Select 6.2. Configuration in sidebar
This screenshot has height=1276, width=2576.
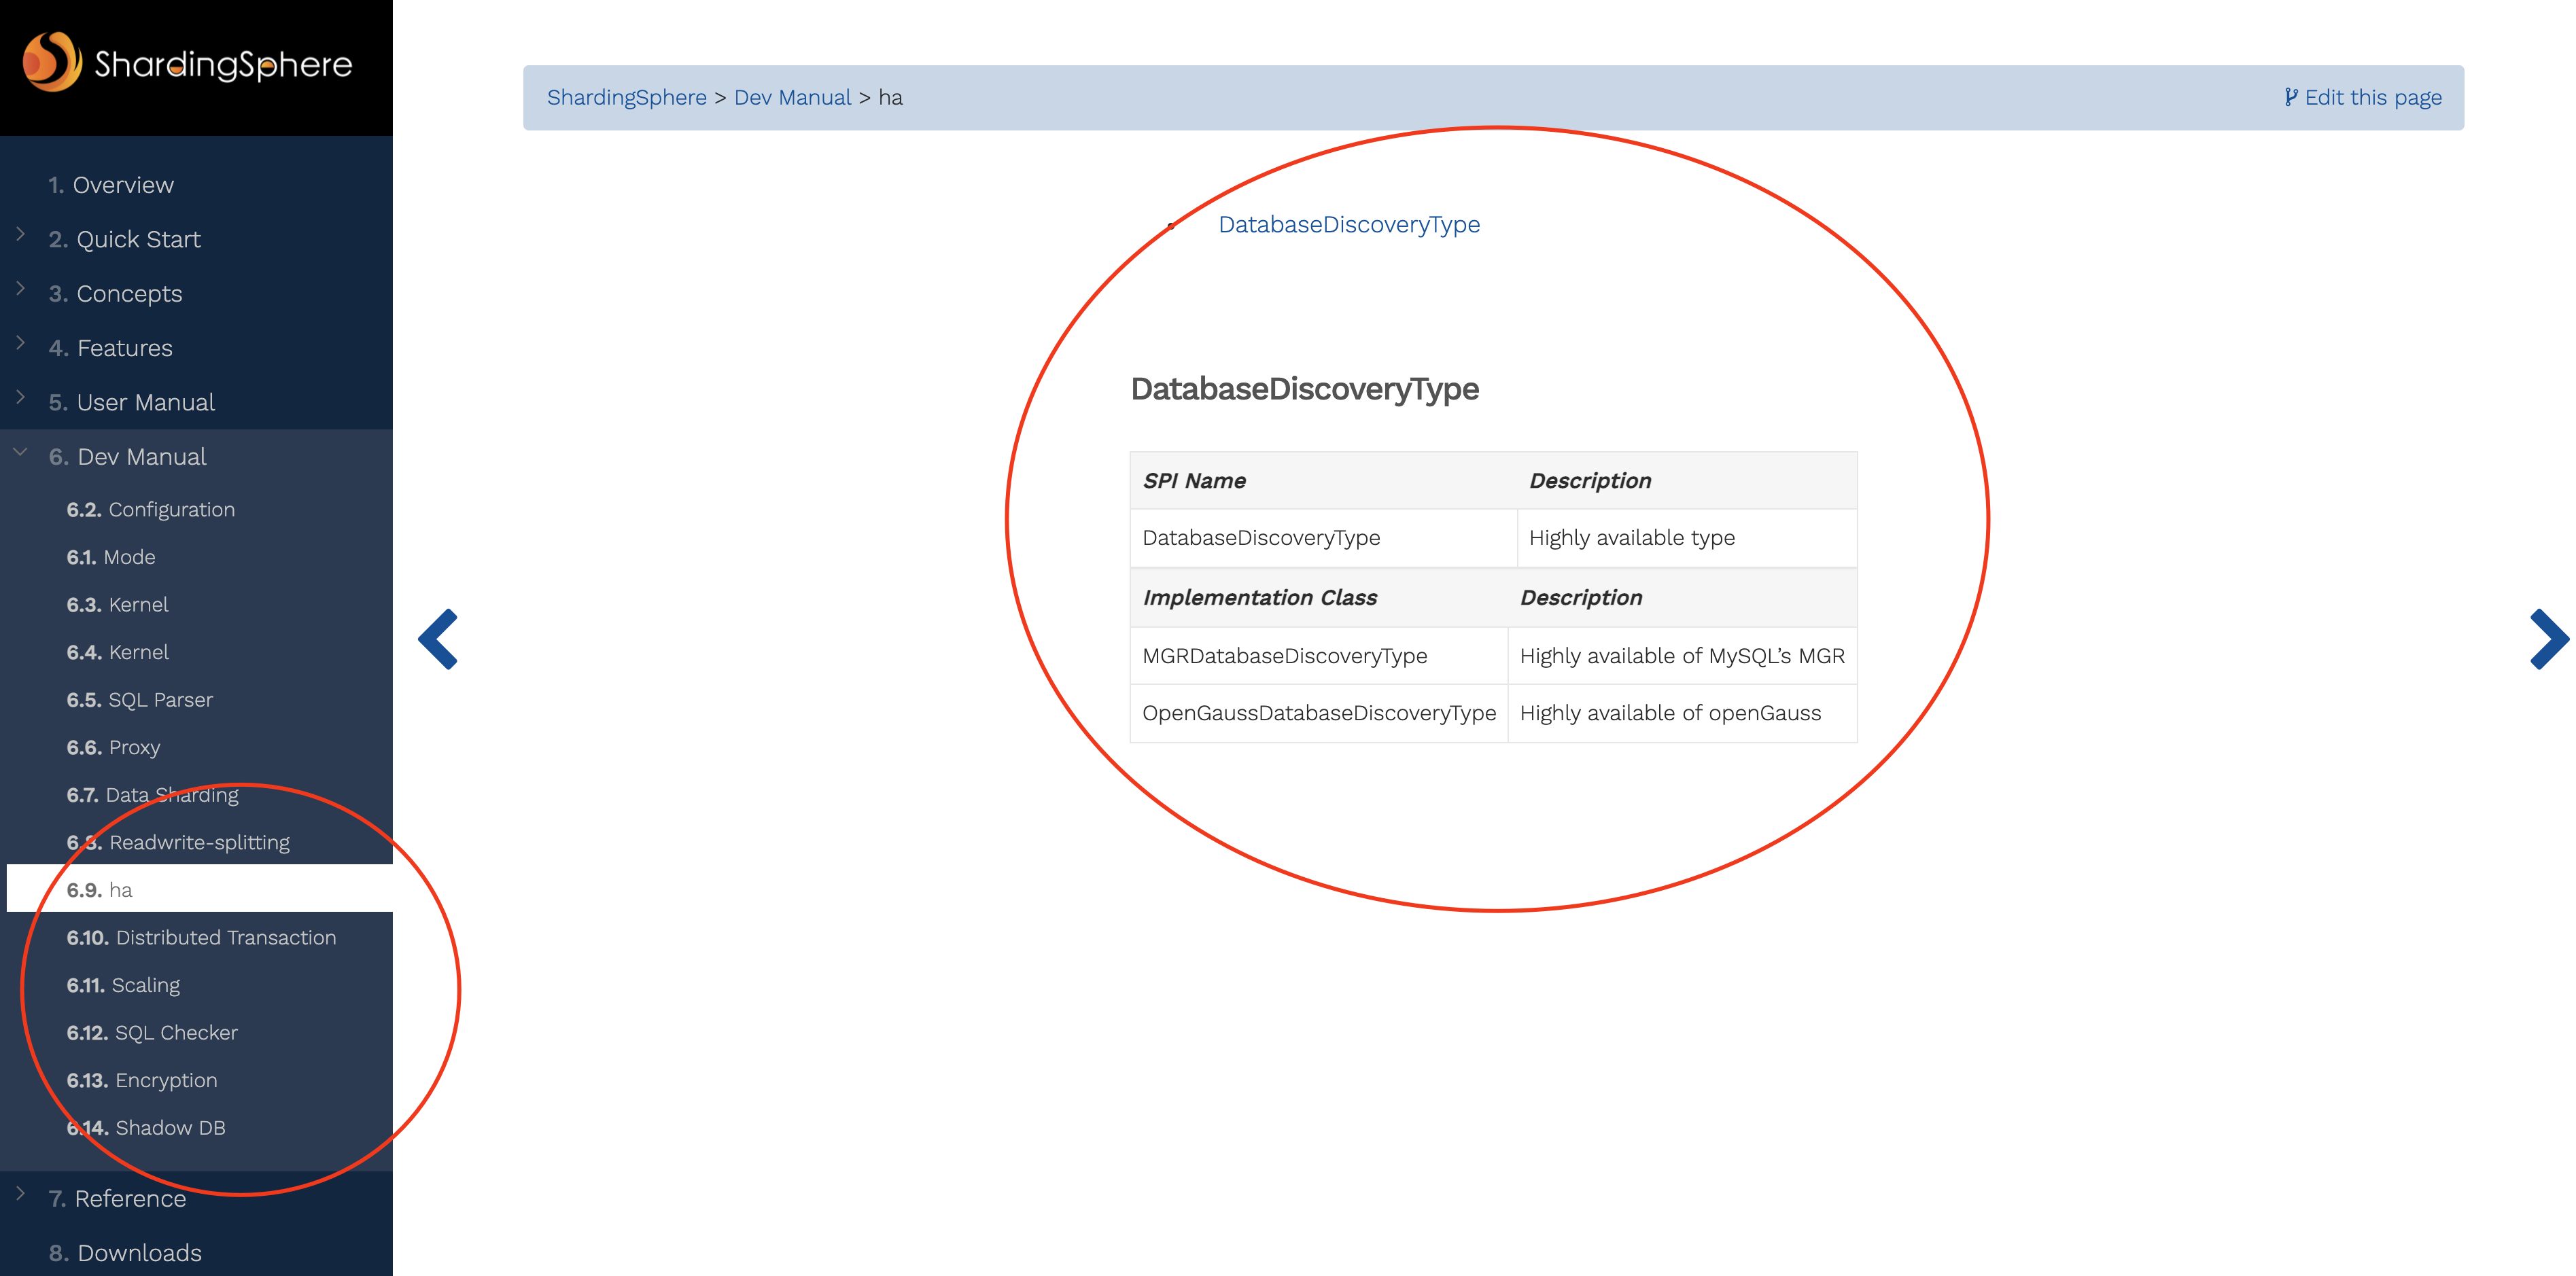point(151,510)
